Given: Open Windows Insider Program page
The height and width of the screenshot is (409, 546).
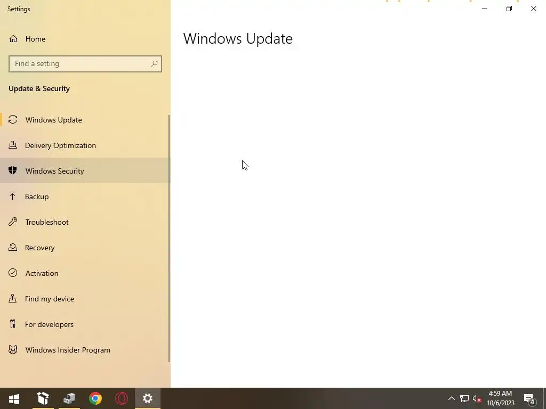Looking at the screenshot, I should [85, 350].
